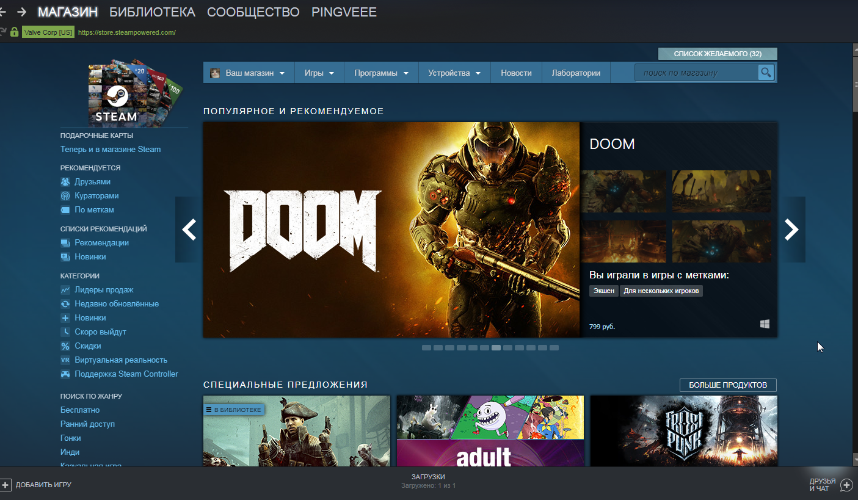Viewport: 858px width, 500px height.
Task: Click the controller icon for Steam Controller support
Action: click(65, 374)
